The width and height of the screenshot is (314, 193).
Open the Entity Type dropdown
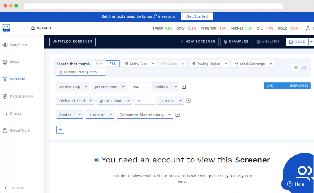click(x=139, y=64)
